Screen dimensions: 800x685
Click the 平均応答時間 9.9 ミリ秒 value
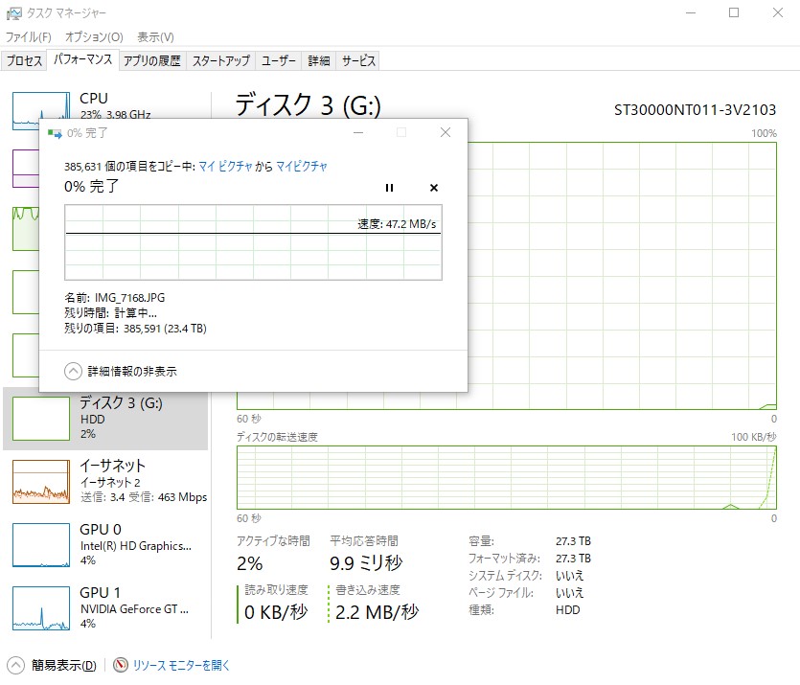pos(366,563)
